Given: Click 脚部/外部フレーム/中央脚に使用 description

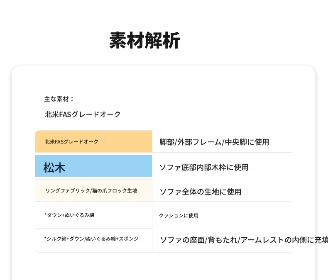Looking at the screenshot, I should [x=214, y=142].
